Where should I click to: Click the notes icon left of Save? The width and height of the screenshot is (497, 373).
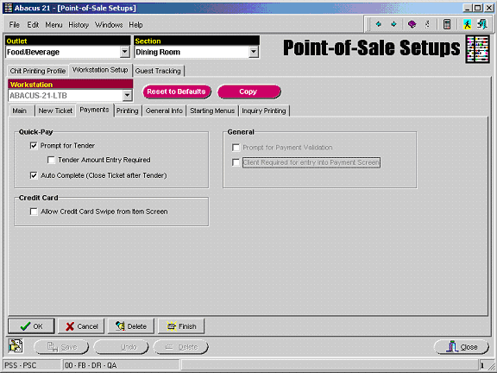tap(16, 345)
